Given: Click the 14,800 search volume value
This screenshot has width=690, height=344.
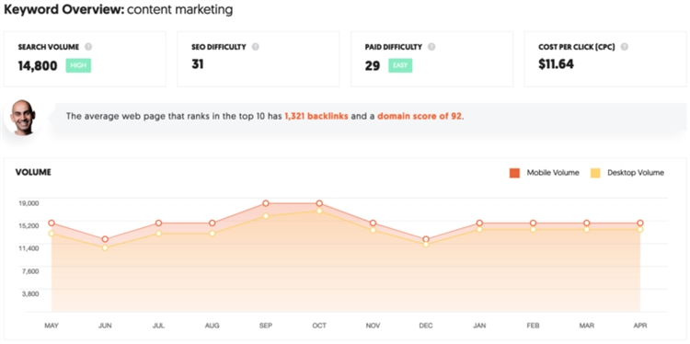Looking at the screenshot, I should click(x=38, y=66).
